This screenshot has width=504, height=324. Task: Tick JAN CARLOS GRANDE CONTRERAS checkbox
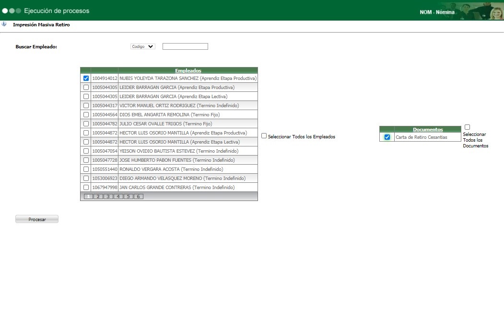click(x=86, y=187)
